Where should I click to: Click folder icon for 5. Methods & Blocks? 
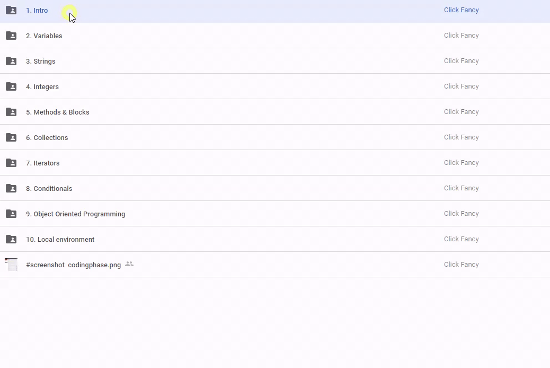(x=11, y=112)
